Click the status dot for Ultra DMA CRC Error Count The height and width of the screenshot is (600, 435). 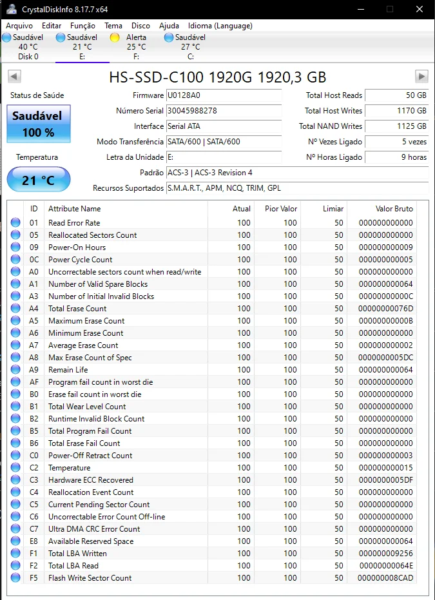tap(15, 529)
